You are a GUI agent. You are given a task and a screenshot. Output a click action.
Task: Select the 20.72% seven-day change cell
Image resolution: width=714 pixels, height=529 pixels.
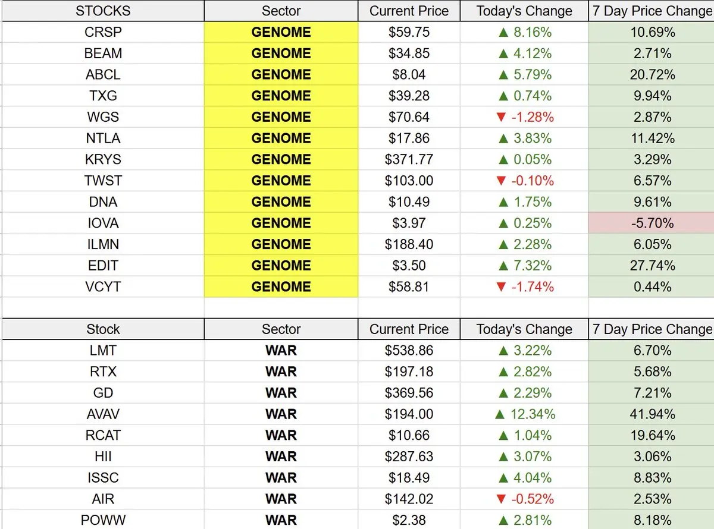point(652,75)
